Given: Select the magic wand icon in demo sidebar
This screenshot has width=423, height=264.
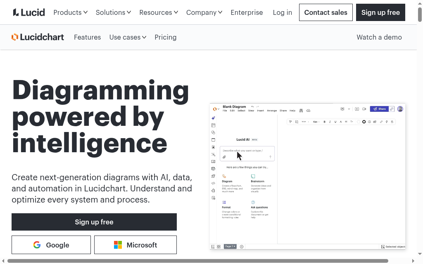Looking at the screenshot, I should coord(214,154).
